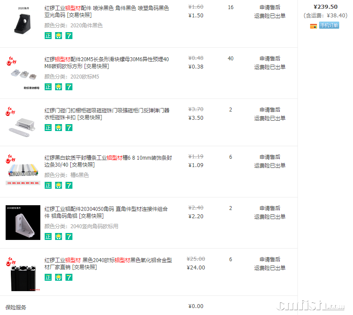Click the yellow guarantee icon under 门碰门扣 item

[x=59, y=128]
